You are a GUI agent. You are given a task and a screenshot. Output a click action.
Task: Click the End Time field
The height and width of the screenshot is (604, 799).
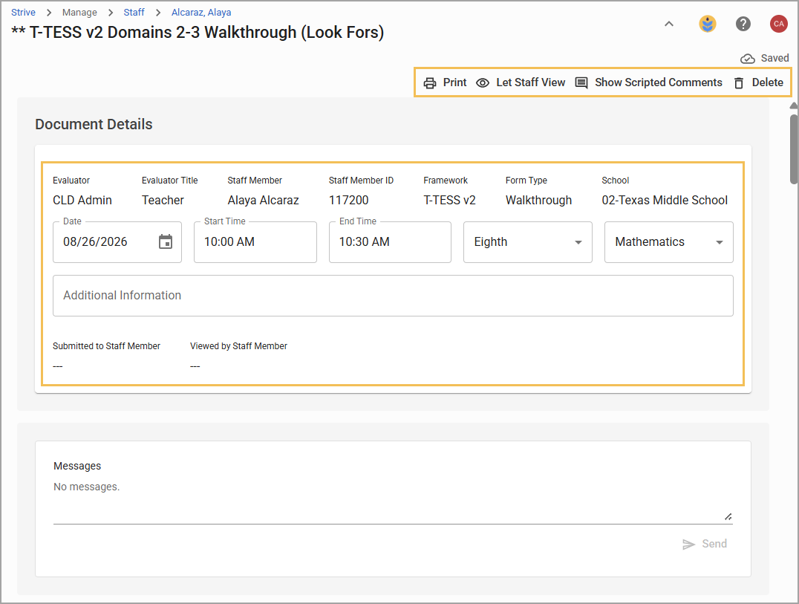point(390,242)
